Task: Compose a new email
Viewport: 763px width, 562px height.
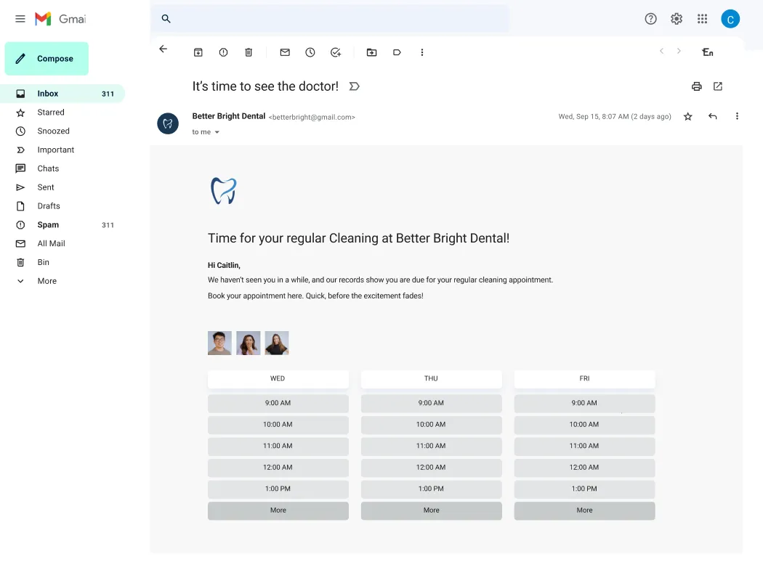Action: 47,58
